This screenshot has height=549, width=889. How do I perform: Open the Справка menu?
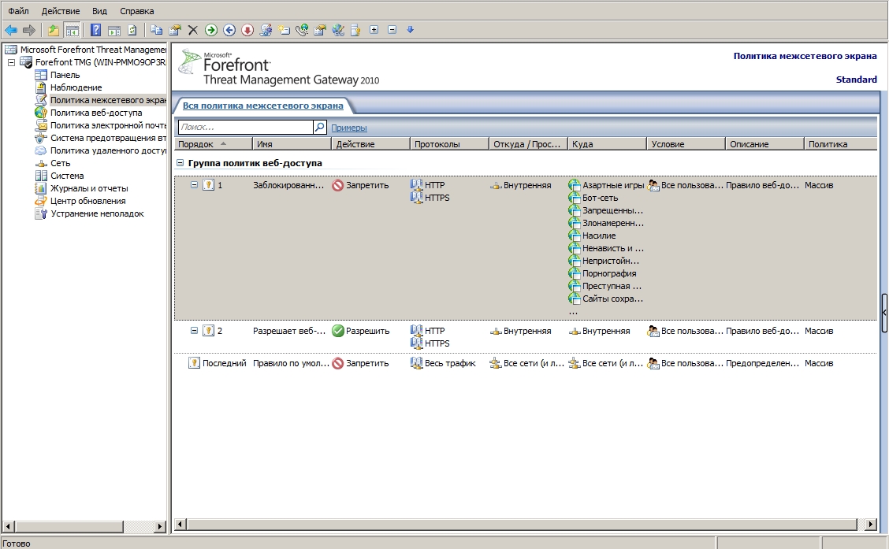coord(136,11)
